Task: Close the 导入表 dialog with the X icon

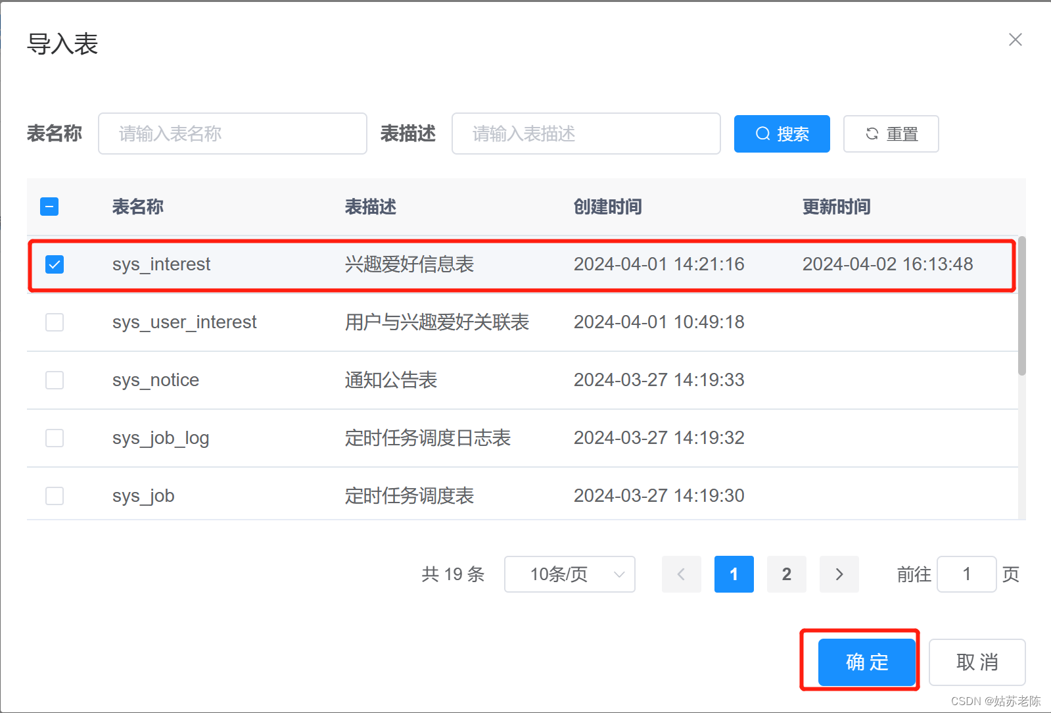Action: 1015,40
